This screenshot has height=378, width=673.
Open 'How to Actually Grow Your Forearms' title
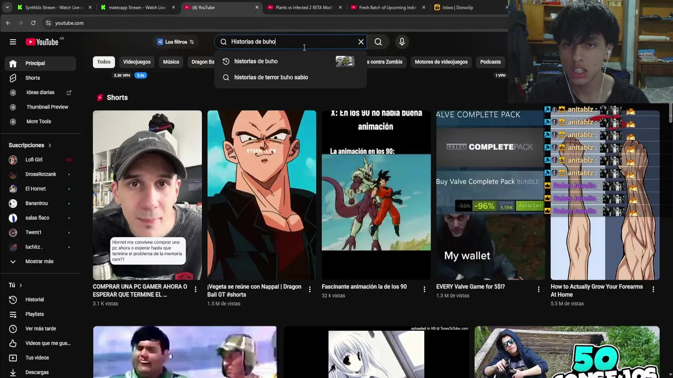click(596, 290)
